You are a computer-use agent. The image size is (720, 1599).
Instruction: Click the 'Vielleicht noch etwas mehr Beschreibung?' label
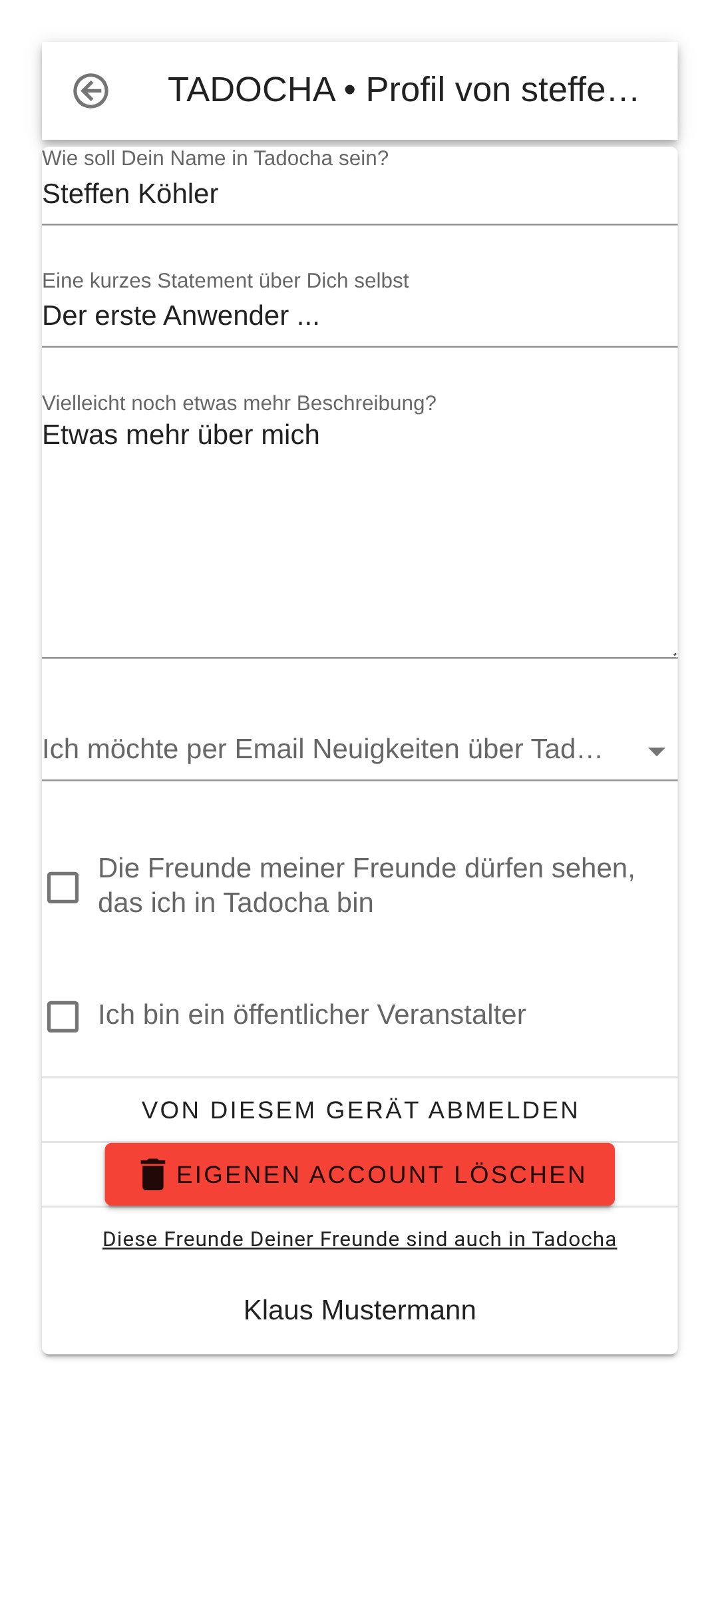pyautogui.click(x=239, y=403)
